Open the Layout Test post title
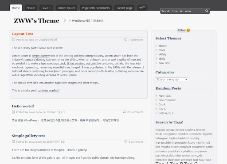The width and height of the screenshot is (227, 164). point(23,34)
